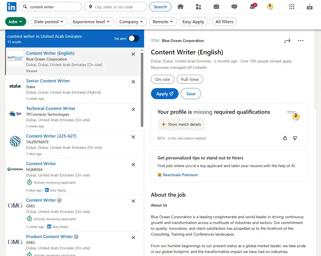Expand the Experience level filter

click(x=92, y=22)
